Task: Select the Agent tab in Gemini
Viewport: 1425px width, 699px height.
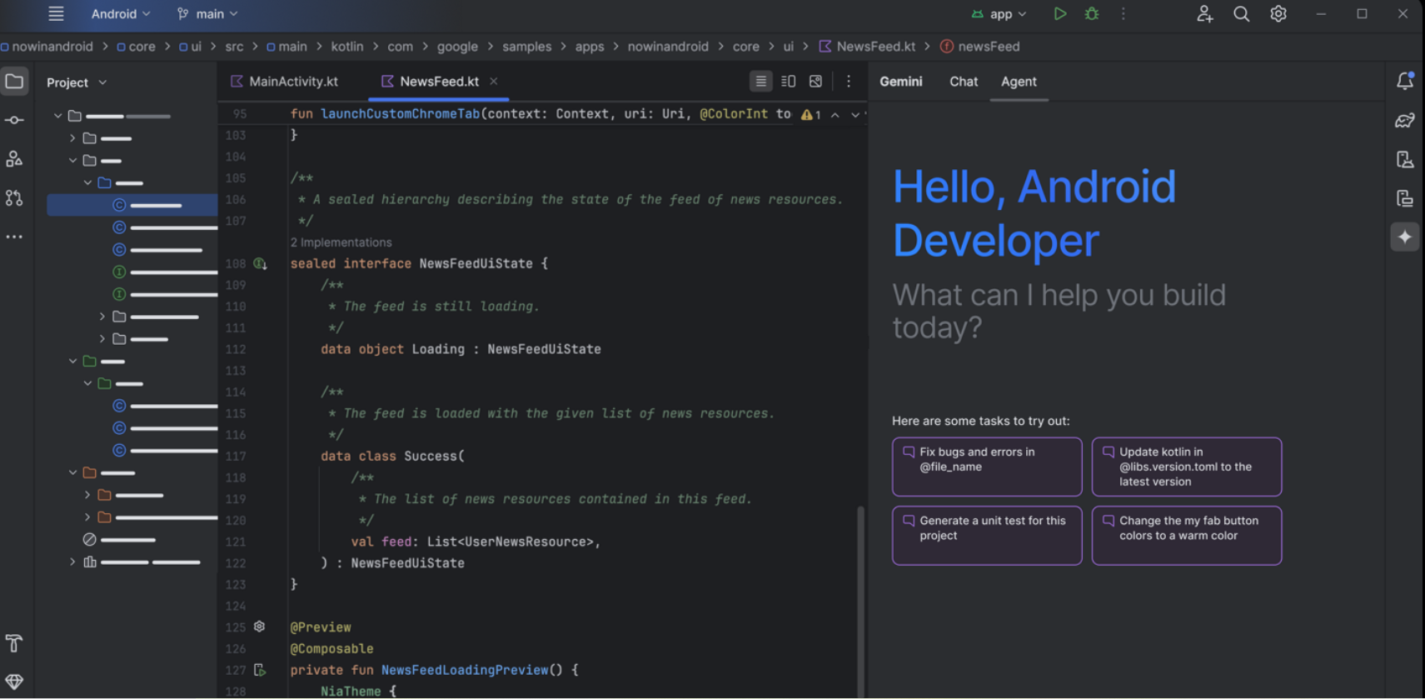Action: click(x=1019, y=82)
